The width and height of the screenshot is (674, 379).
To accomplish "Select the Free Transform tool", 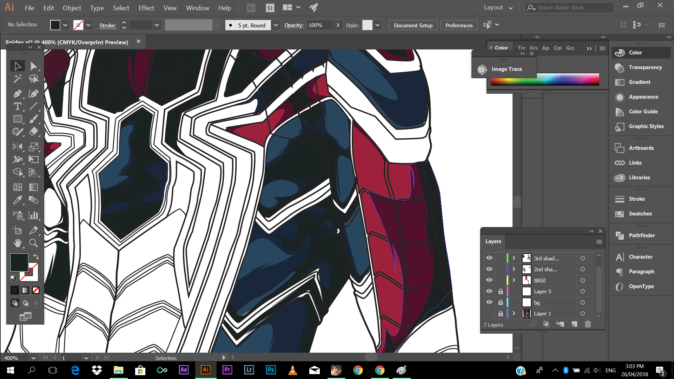I will pos(34,160).
